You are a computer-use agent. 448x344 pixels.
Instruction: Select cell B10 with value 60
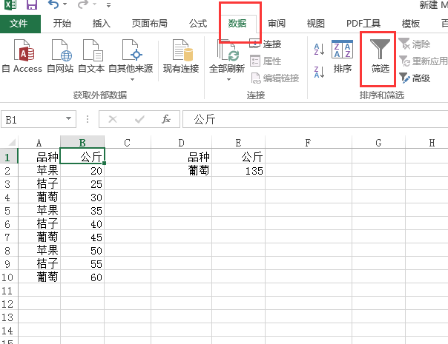[82, 277]
